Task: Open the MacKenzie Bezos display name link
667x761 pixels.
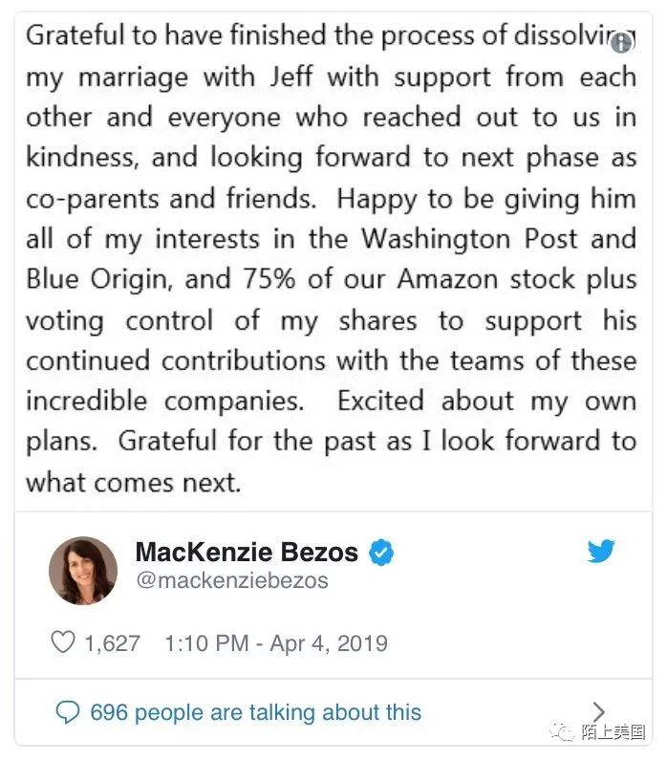Action: pyautogui.click(x=247, y=553)
